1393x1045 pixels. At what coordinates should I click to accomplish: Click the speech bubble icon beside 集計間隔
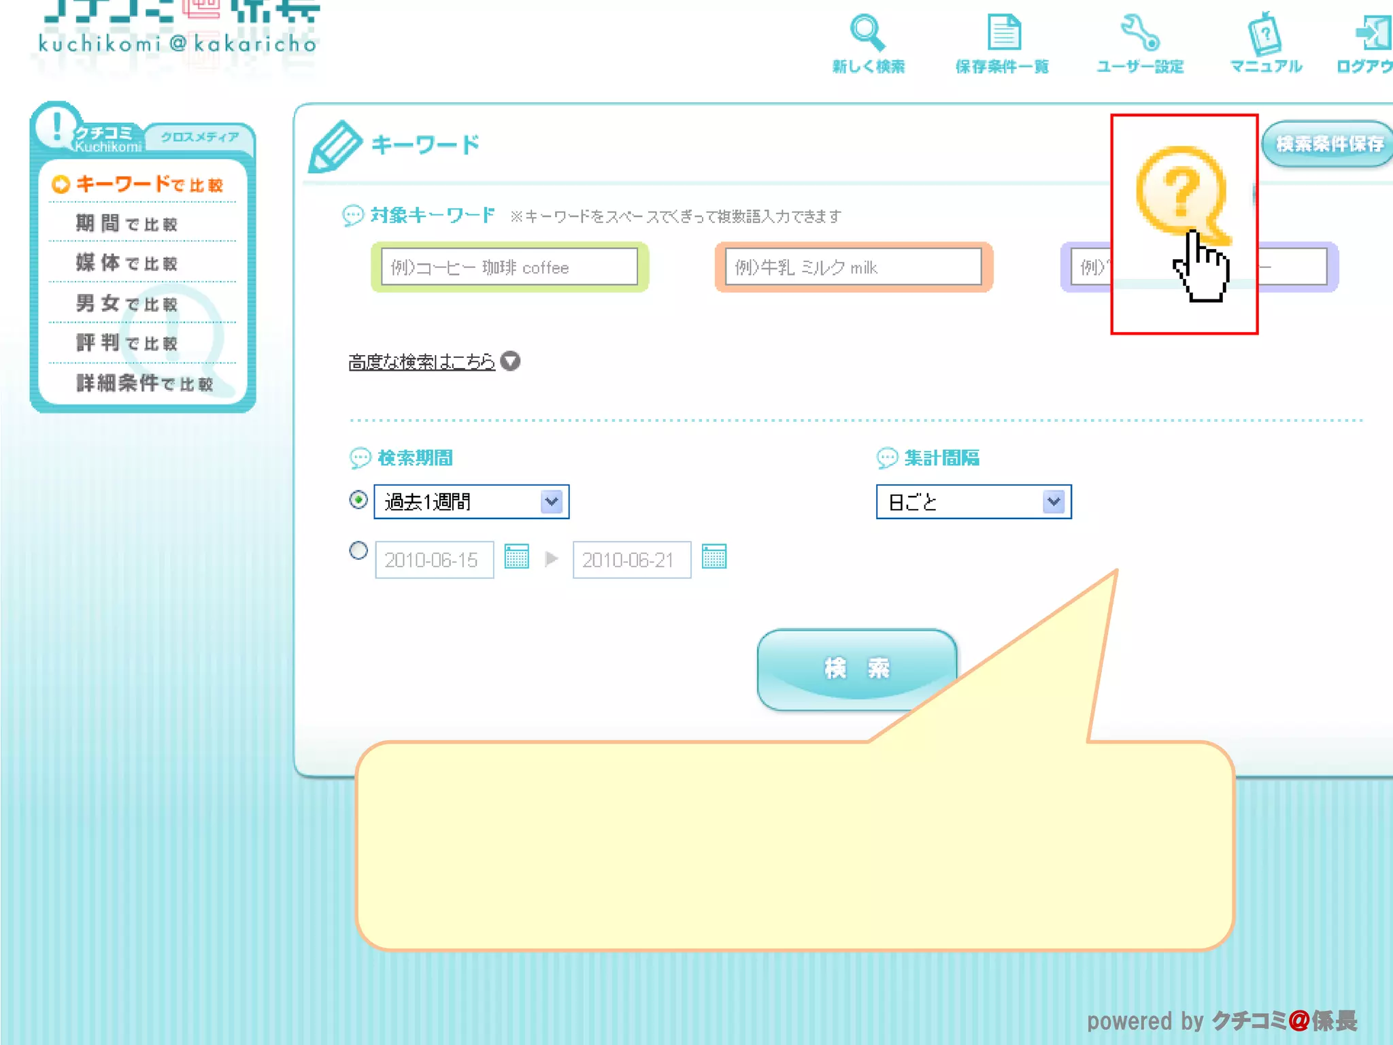[x=887, y=458]
